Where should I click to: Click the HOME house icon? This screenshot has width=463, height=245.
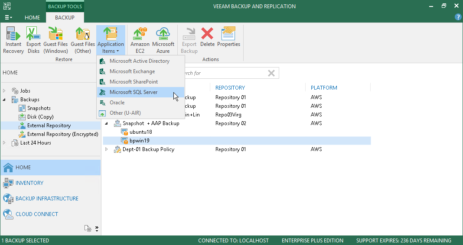click(8, 168)
